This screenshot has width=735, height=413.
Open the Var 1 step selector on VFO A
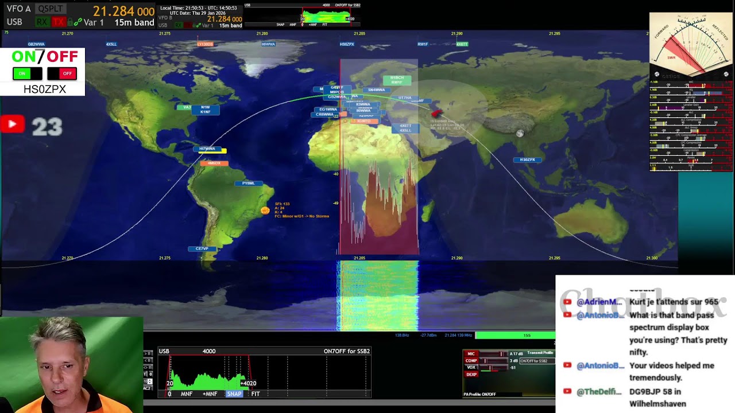[x=94, y=22]
